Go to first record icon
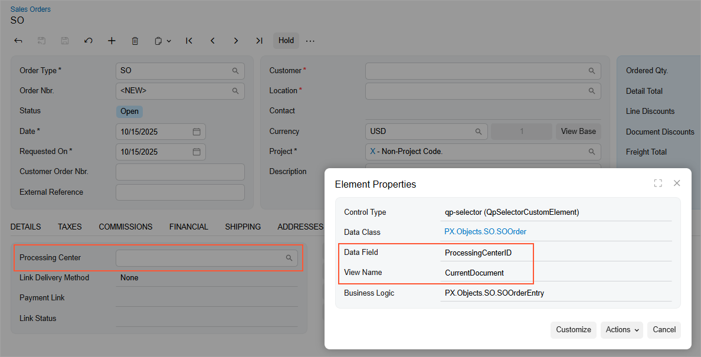 [x=189, y=41]
